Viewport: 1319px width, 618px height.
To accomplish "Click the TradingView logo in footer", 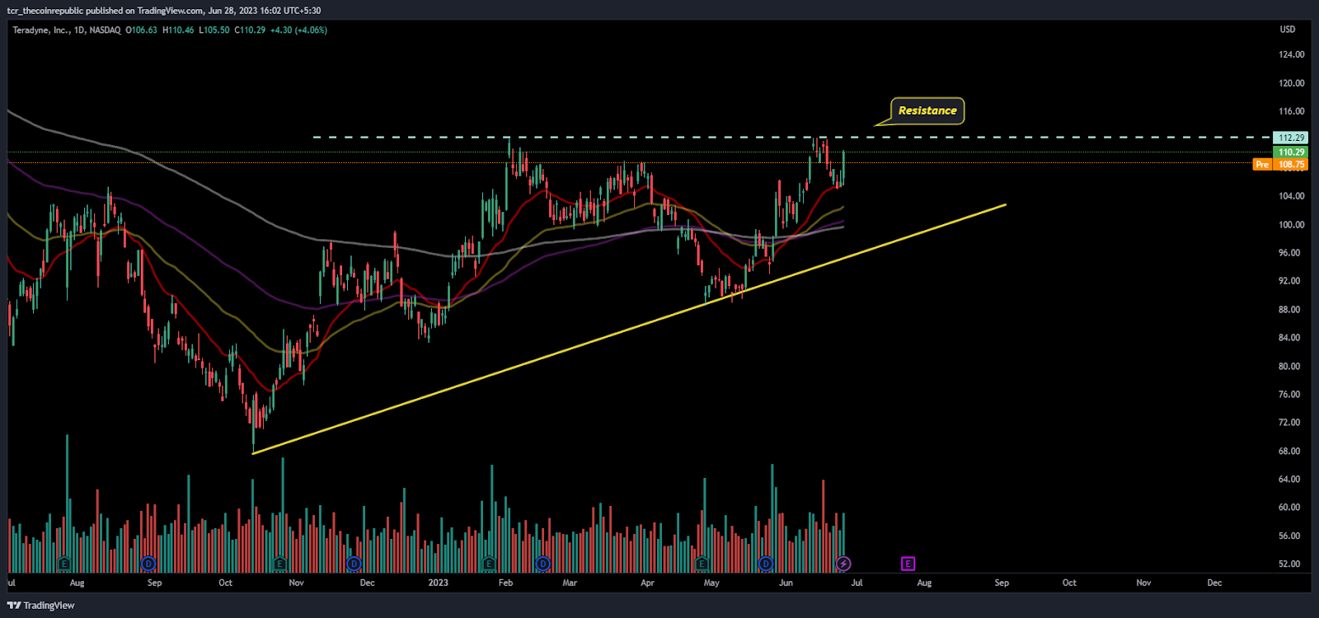I will (x=41, y=605).
